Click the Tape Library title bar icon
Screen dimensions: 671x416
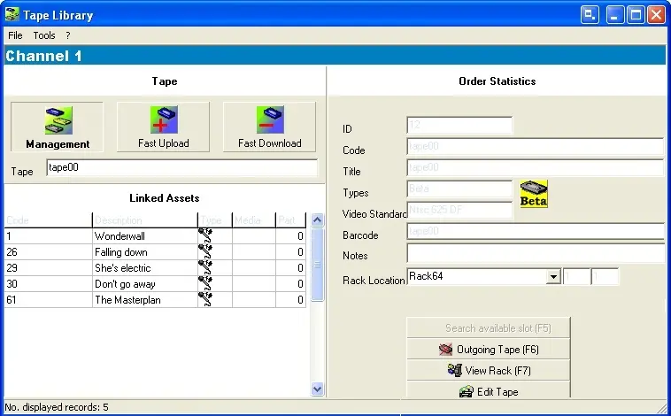pyautogui.click(x=12, y=14)
